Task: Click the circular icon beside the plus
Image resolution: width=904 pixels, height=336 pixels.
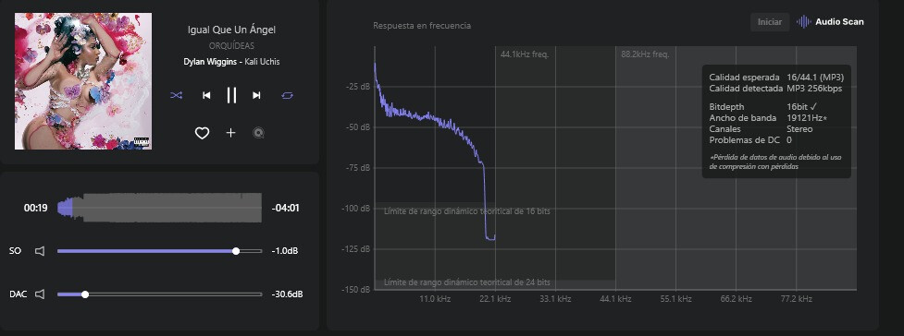Action: coord(258,134)
